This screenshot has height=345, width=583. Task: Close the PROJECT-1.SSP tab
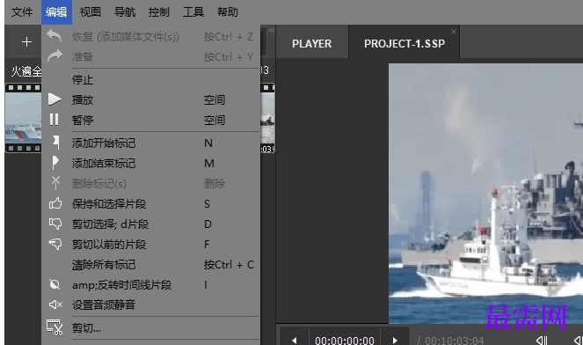pyautogui.click(x=453, y=32)
